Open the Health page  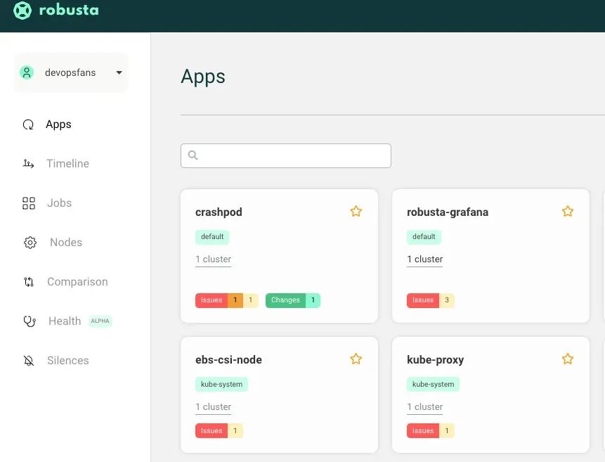click(65, 321)
